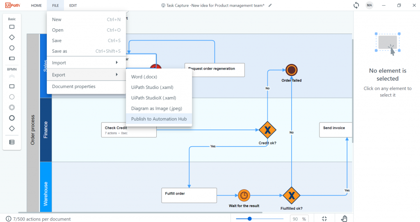
Task: Edit document title with pencil icon
Action: pos(270,5)
